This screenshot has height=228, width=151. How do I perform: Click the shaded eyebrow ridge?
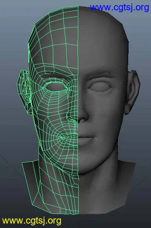tap(101, 75)
